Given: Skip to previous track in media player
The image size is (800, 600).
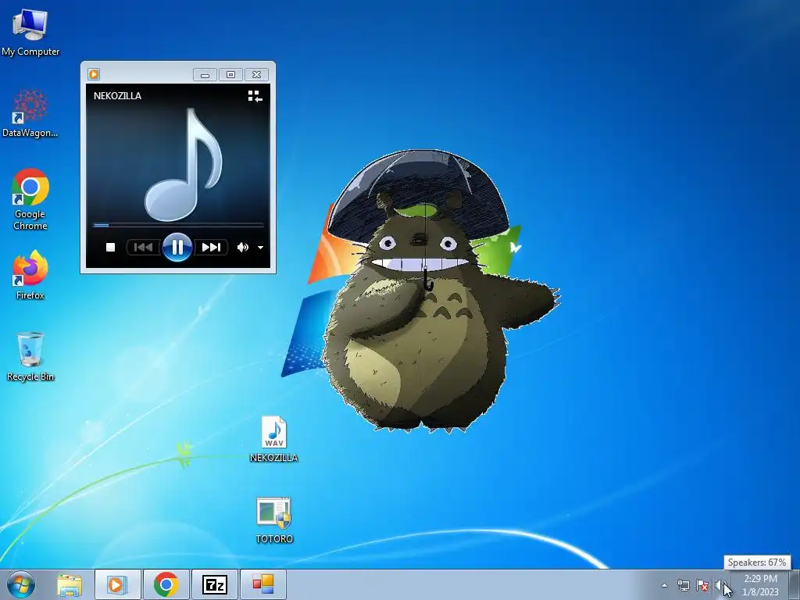Looking at the screenshot, I should 144,248.
